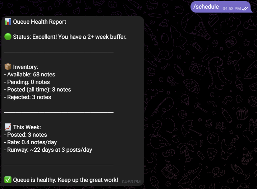Click the report message's 04:53 PM timestamp
The image size is (257, 189).
pyautogui.click(x=131, y=182)
